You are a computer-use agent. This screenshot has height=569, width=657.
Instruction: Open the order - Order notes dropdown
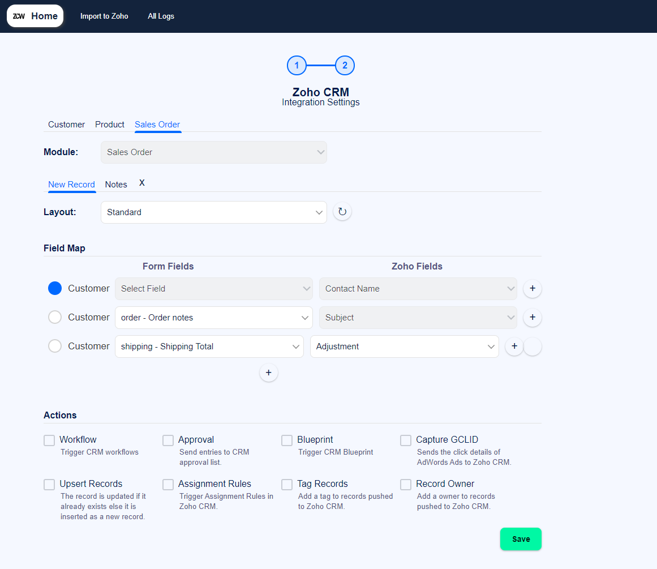[x=214, y=318]
